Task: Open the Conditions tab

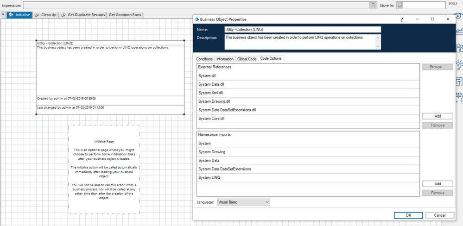Action: pyautogui.click(x=204, y=59)
